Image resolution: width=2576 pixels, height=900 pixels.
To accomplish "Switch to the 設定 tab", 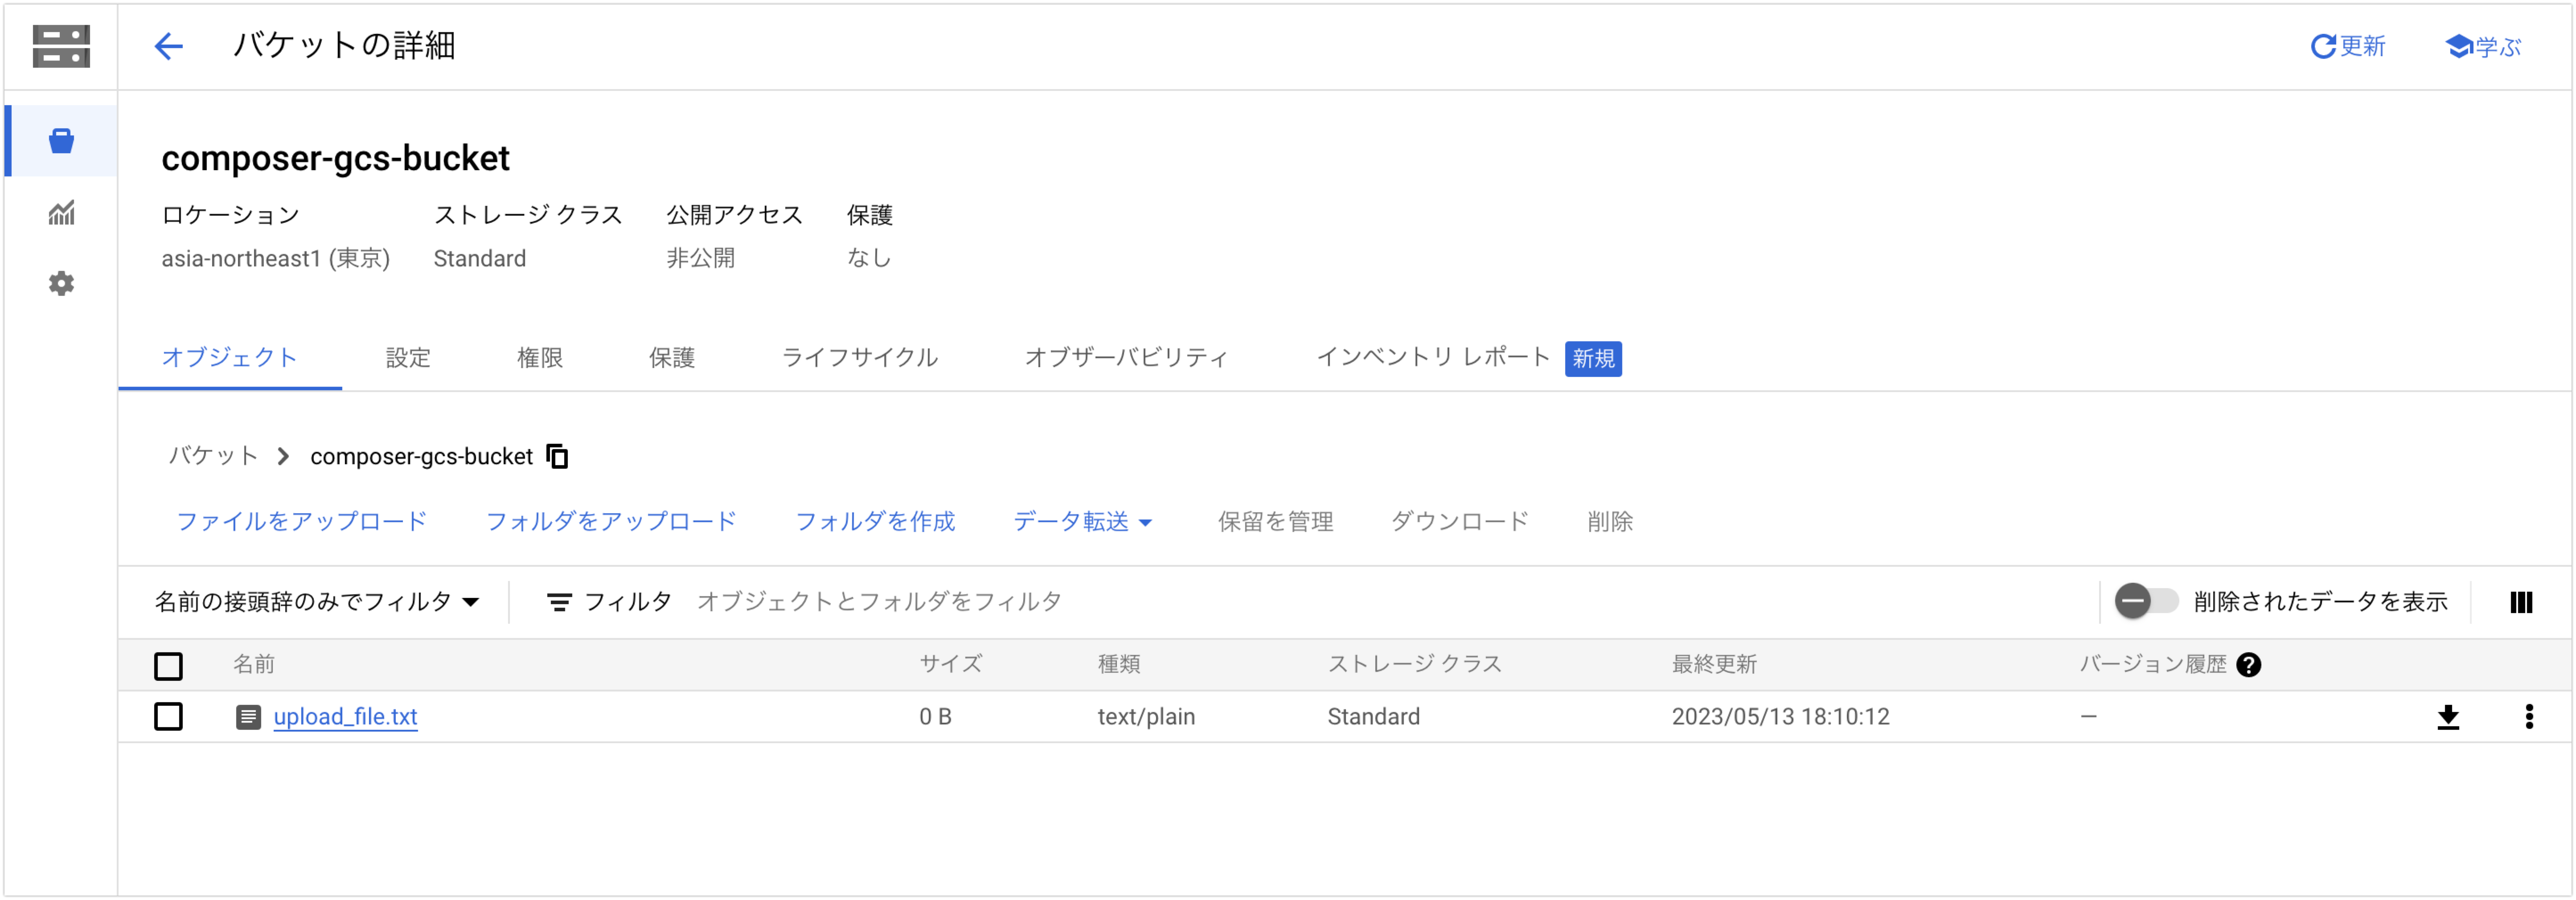I will point(408,358).
